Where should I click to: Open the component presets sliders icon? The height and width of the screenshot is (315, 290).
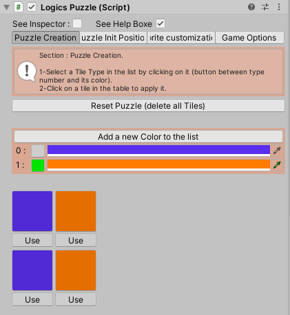click(265, 7)
